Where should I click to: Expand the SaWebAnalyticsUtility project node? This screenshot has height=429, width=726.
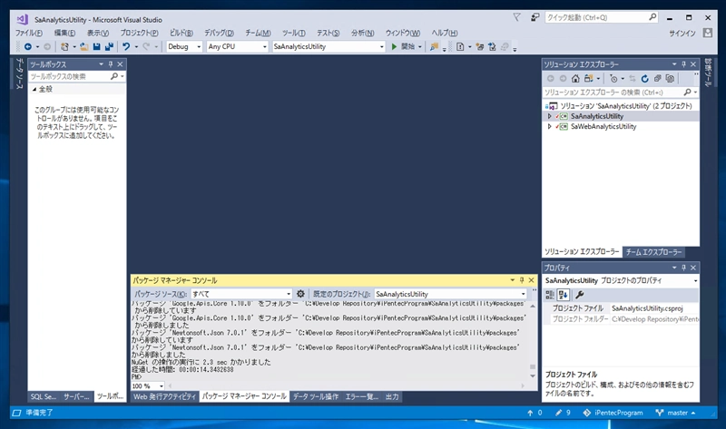coord(550,126)
